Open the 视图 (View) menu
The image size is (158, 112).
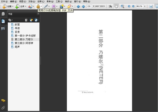point(23,1)
